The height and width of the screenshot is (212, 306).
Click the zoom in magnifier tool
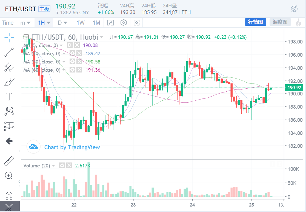(9, 176)
